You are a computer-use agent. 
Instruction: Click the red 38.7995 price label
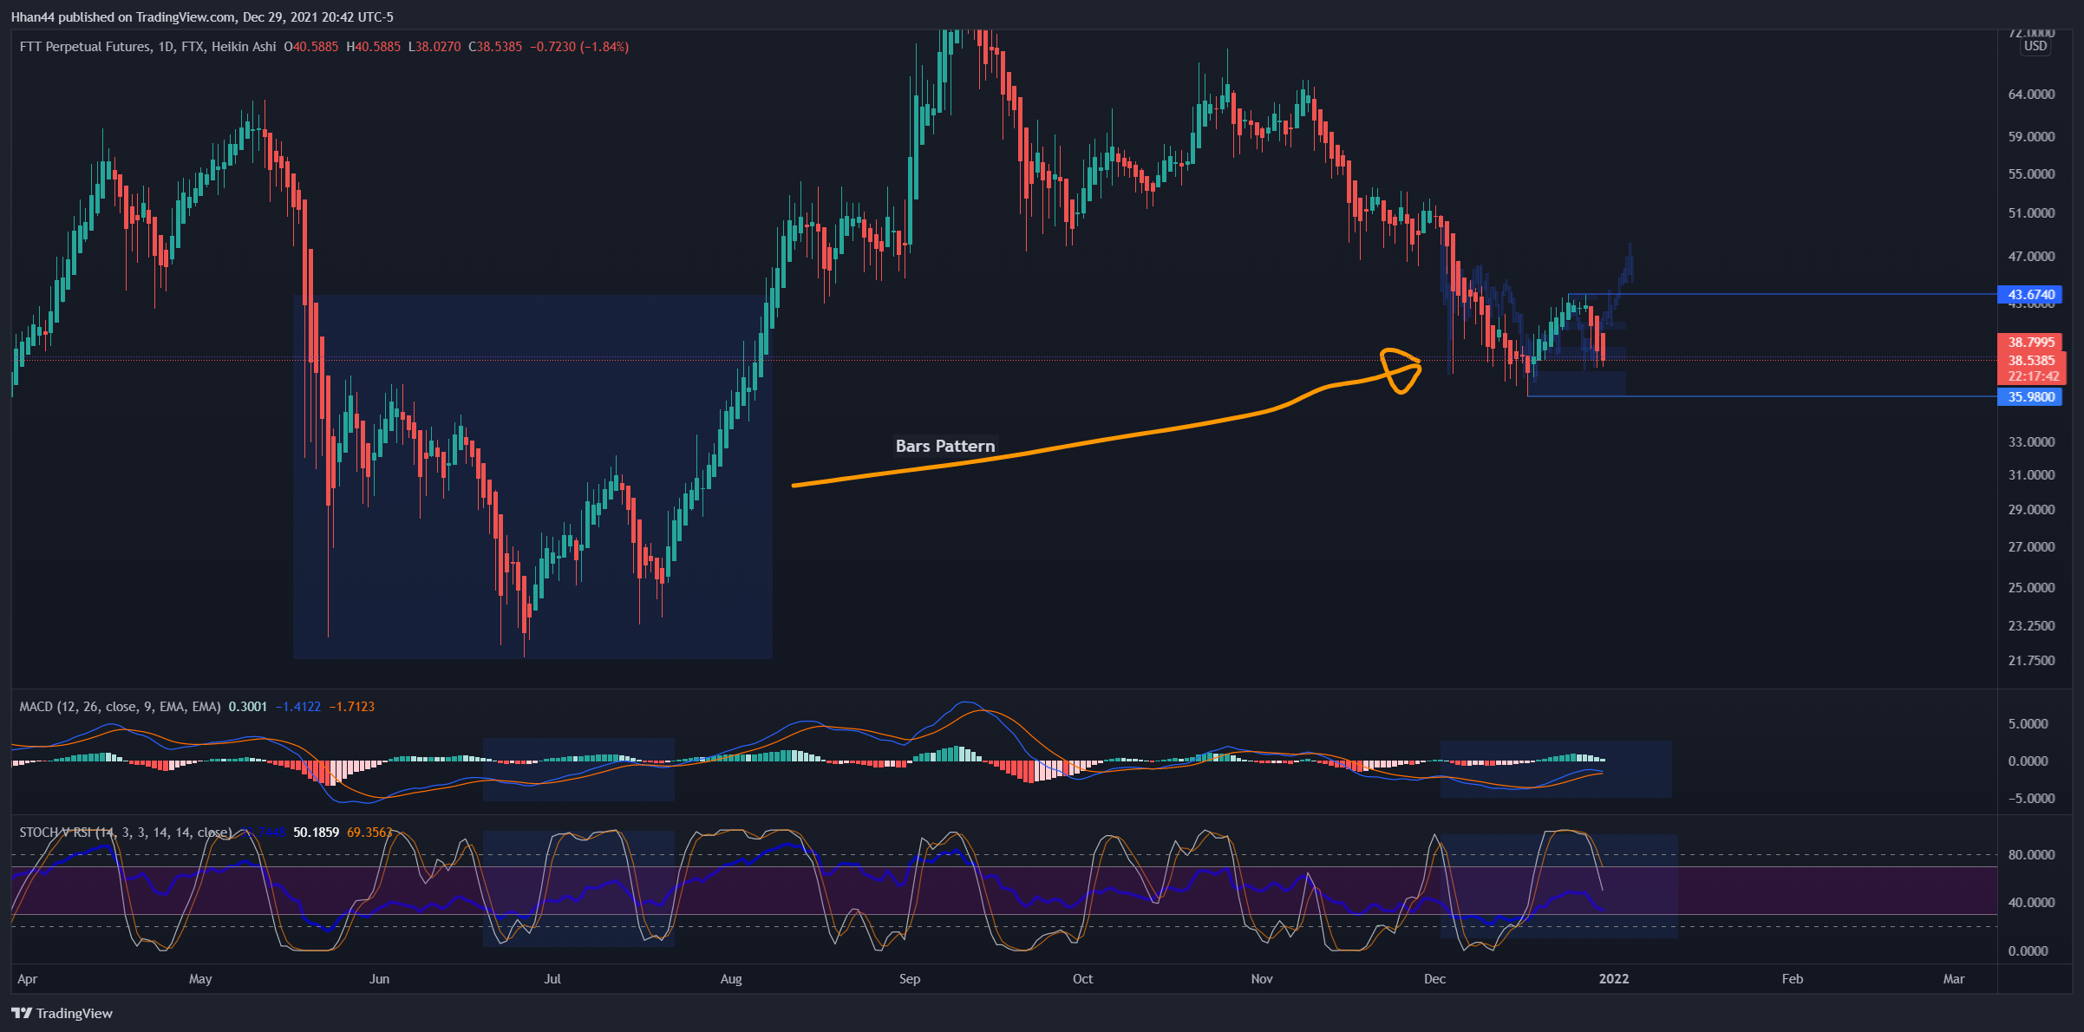click(2030, 343)
